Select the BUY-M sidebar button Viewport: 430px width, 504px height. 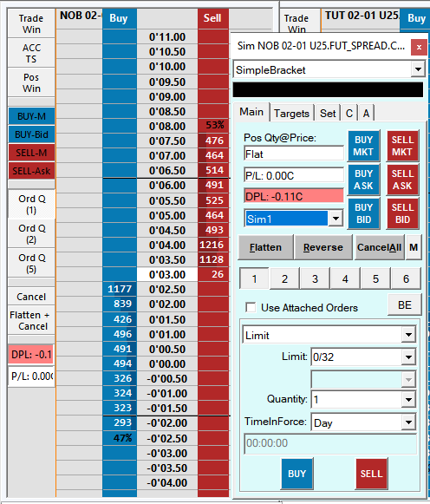[x=31, y=116]
